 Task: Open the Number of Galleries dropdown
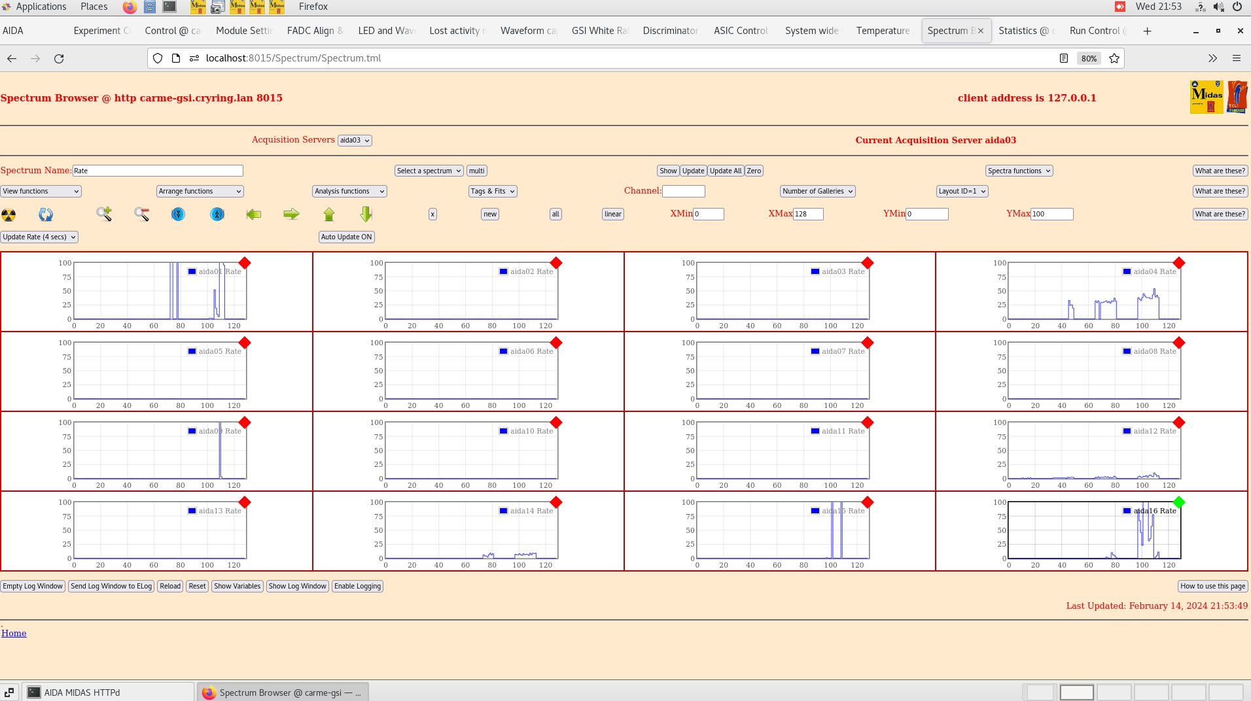pos(817,192)
